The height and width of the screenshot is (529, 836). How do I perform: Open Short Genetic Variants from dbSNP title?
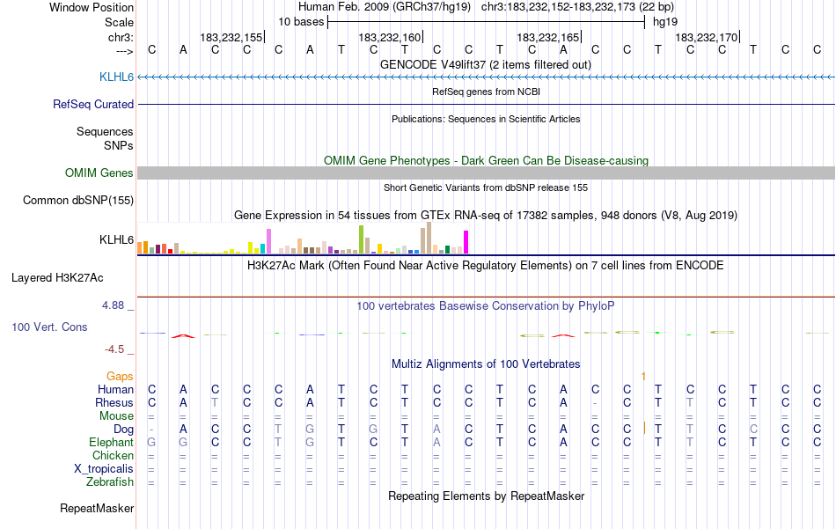486,187
